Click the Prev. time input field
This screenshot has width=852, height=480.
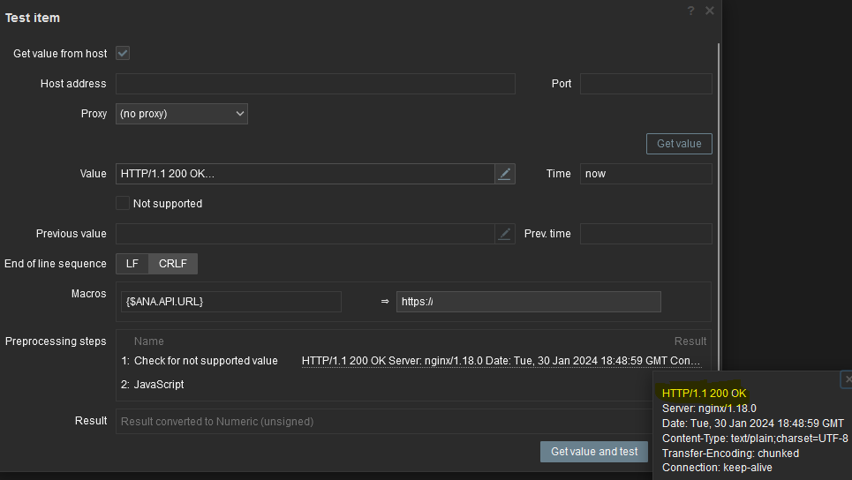pos(645,234)
